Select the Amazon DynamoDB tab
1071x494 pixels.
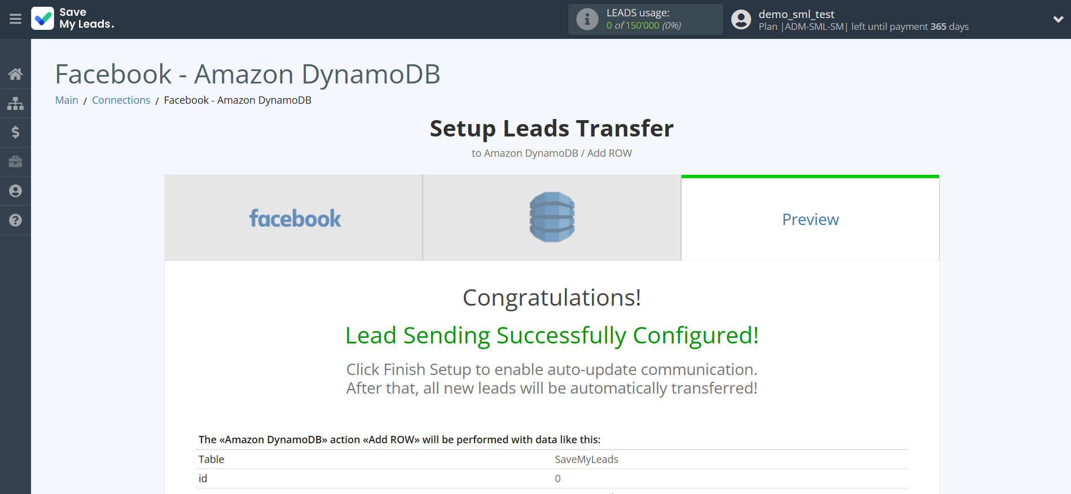tap(552, 218)
